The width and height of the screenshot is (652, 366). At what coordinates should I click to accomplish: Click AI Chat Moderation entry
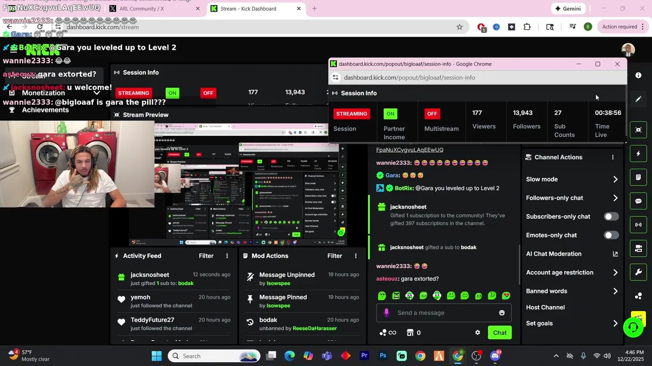tap(554, 254)
